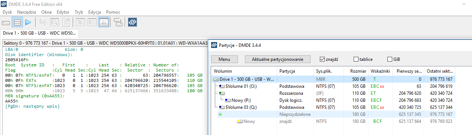472x135 pixels.
Task: Click the Wolumin column header
Action: [244, 71]
